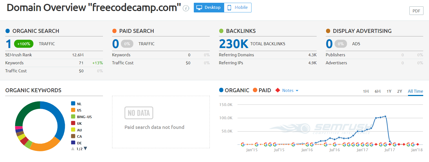Switch to the 2Y time range tab
Image resolution: width=429 pixels, height=162 pixels.
(399, 91)
